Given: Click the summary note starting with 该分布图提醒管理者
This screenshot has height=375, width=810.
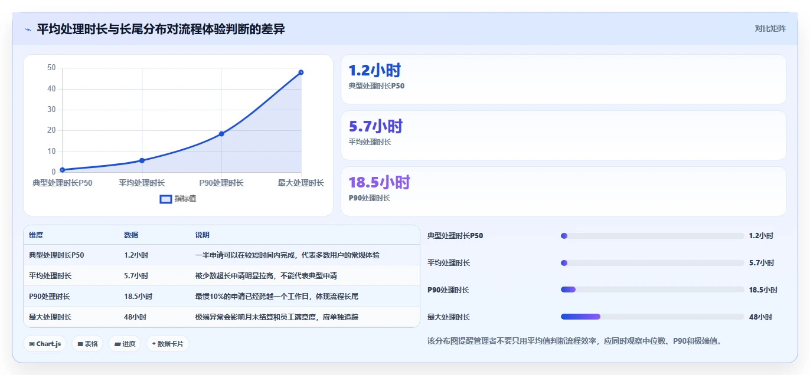Looking at the screenshot, I should point(574,341).
